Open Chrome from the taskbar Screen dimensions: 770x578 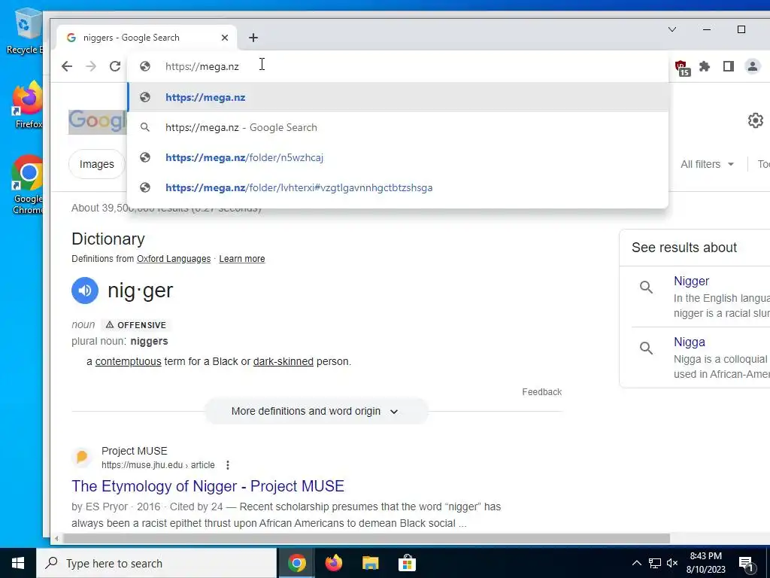296,563
